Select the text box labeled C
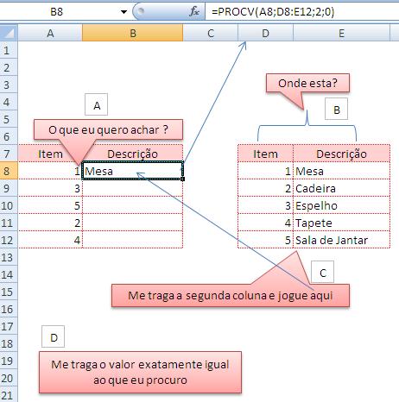The height and width of the screenshot is (402, 399). coord(323,272)
